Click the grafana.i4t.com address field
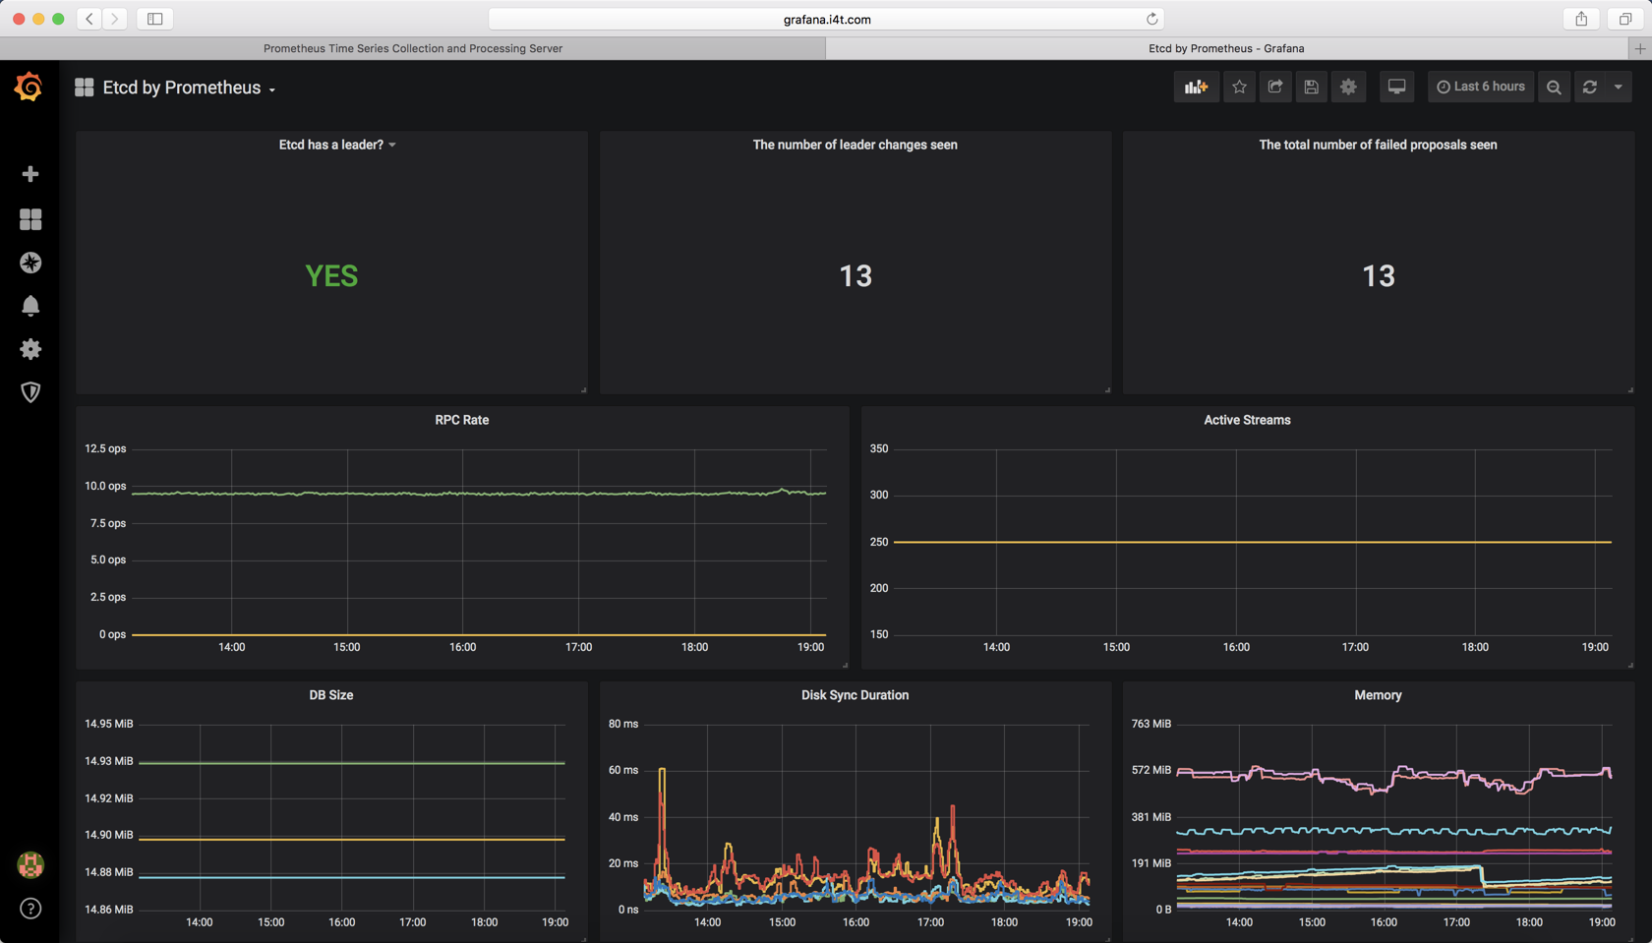1652x943 pixels. tap(827, 19)
